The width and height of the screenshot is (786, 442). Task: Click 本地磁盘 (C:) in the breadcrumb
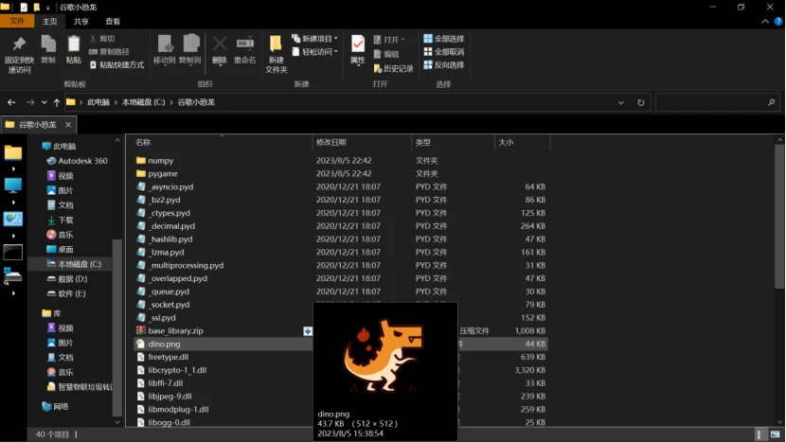click(x=143, y=102)
